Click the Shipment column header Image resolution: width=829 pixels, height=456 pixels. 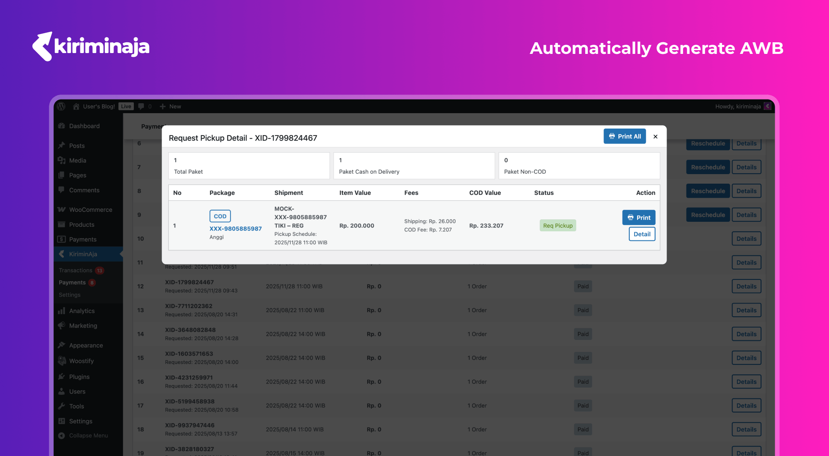[x=288, y=193]
